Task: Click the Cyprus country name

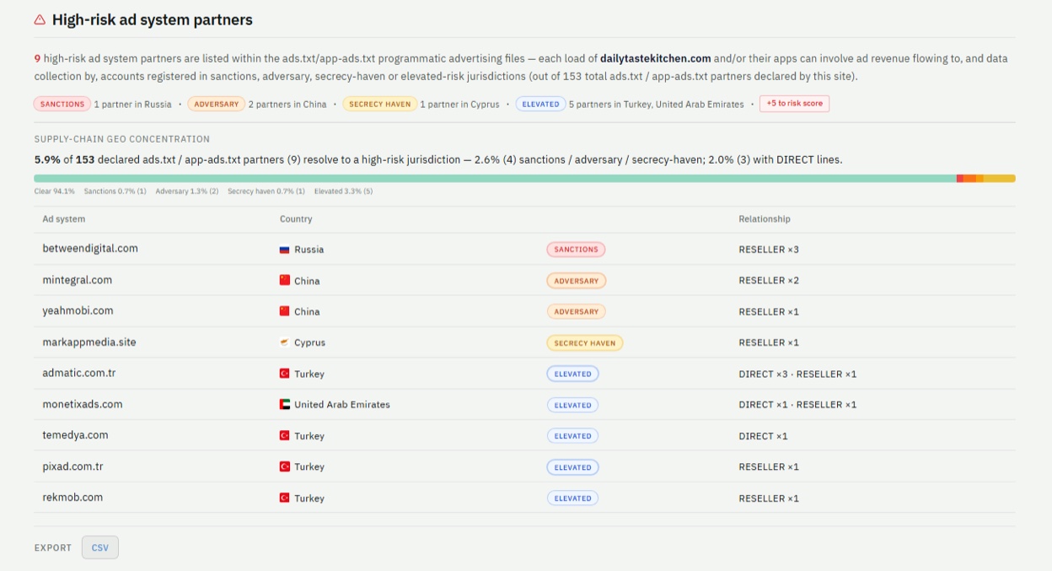Action: [309, 343]
